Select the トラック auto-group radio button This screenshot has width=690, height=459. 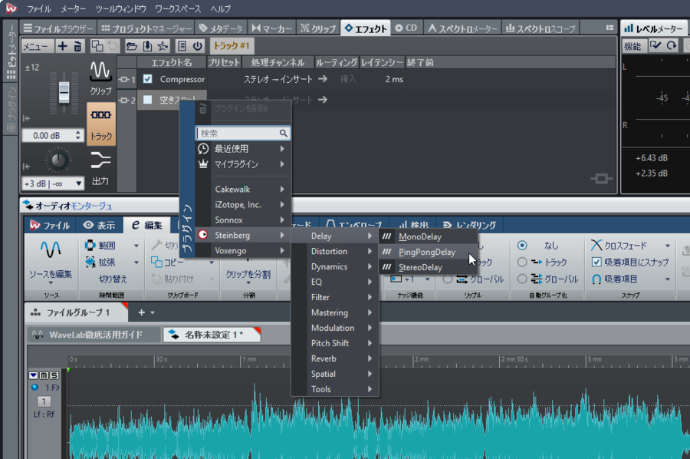522,262
